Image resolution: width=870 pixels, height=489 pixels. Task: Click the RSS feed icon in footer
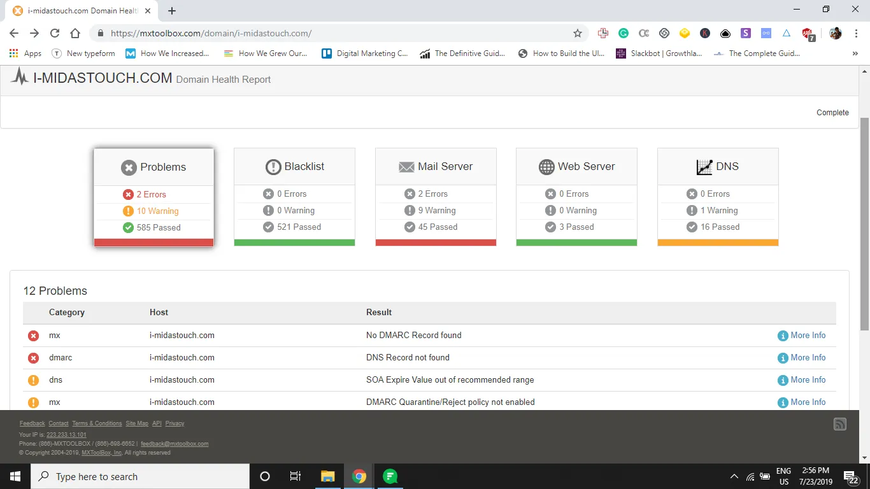tap(840, 424)
